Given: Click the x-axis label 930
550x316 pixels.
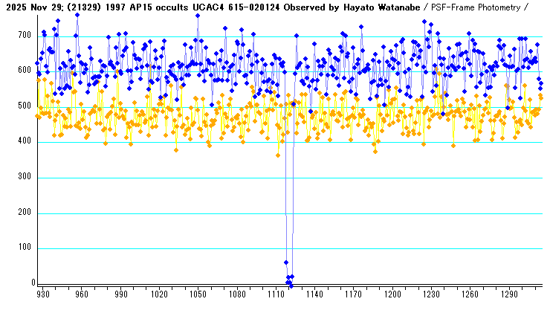Looking at the screenshot, I should [x=43, y=294].
